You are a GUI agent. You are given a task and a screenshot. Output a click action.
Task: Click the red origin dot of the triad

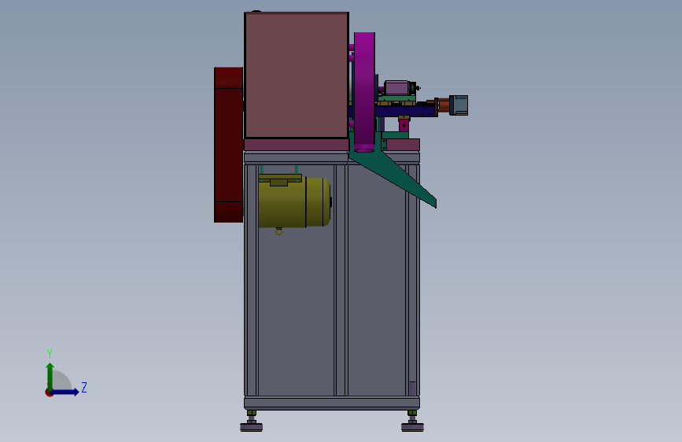click(x=49, y=393)
